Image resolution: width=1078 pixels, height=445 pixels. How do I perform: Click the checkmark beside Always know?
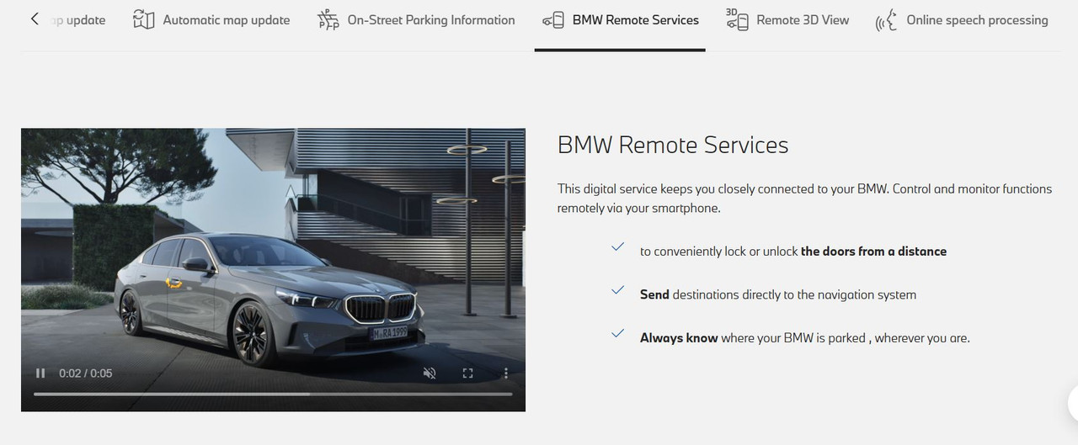pyautogui.click(x=618, y=334)
